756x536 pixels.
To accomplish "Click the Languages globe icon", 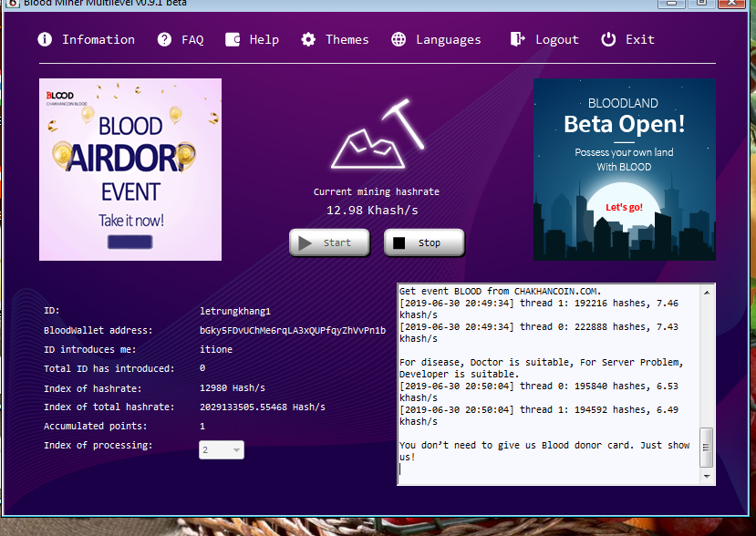I will point(399,39).
